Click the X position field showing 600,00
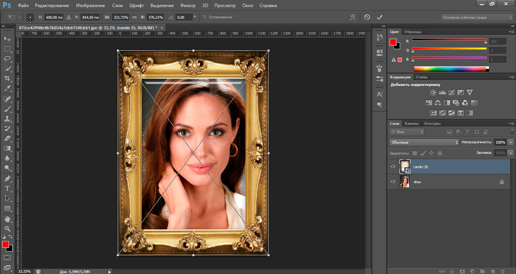This screenshot has height=274, width=516. pyautogui.click(x=53, y=17)
